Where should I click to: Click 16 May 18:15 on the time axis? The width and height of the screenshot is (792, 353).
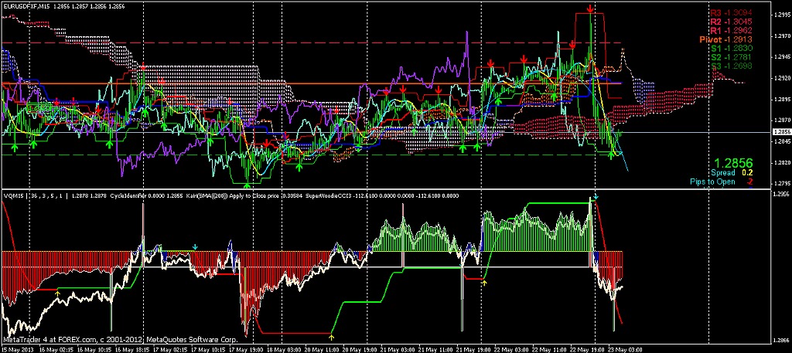131,349
